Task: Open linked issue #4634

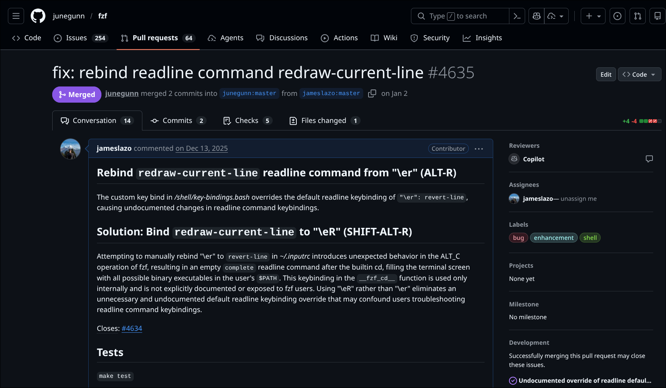Action: click(x=132, y=328)
